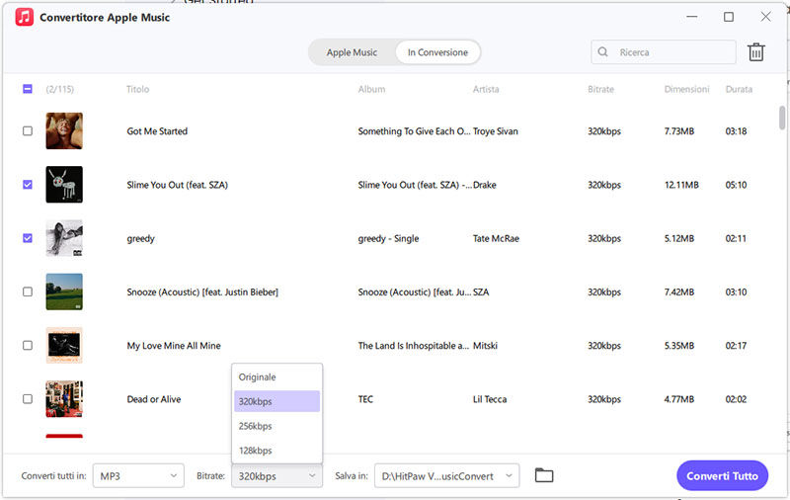Click the Dead or Alive title
Viewport: 790px width, 500px height.
pos(154,398)
